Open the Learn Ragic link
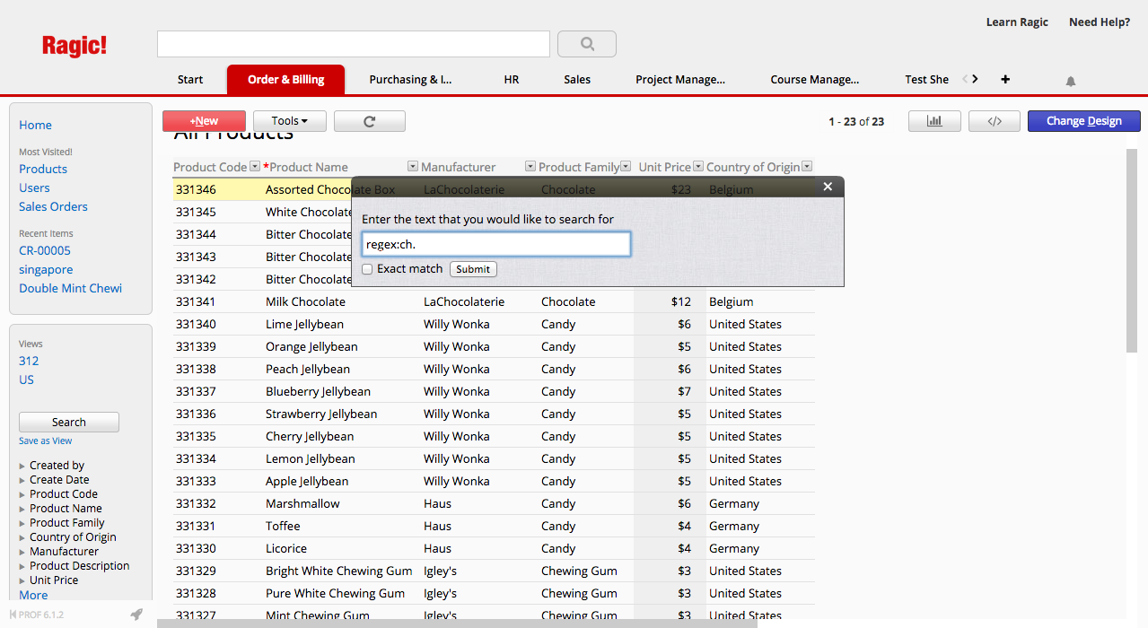The height and width of the screenshot is (628, 1148). pyautogui.click(x=1017, y=22)
